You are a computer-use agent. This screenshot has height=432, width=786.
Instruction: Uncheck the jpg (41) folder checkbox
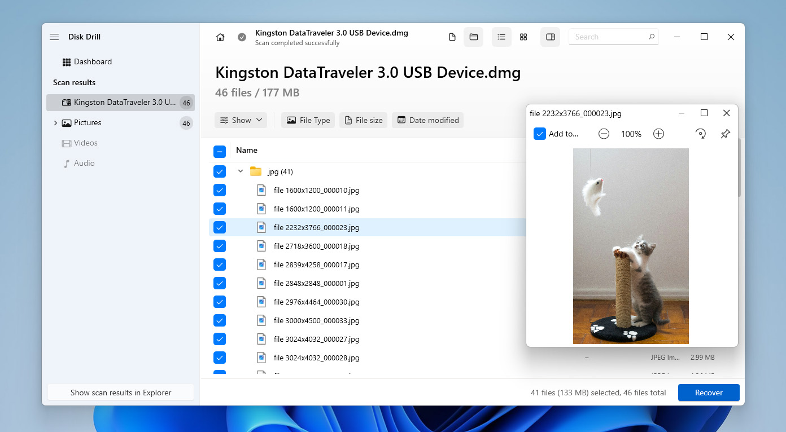point(220,171)
